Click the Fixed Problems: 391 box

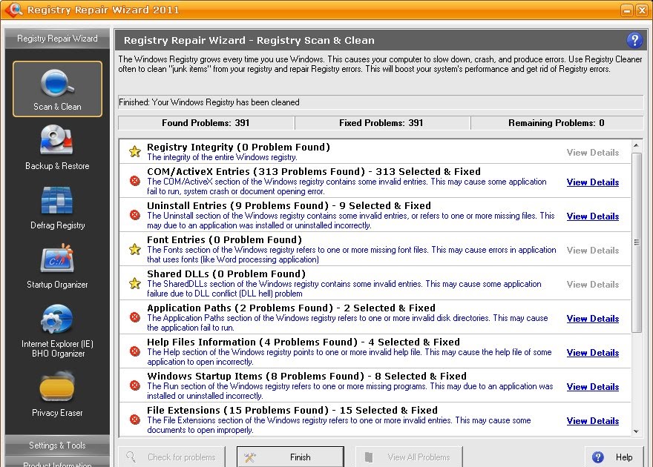click(382, 123)
